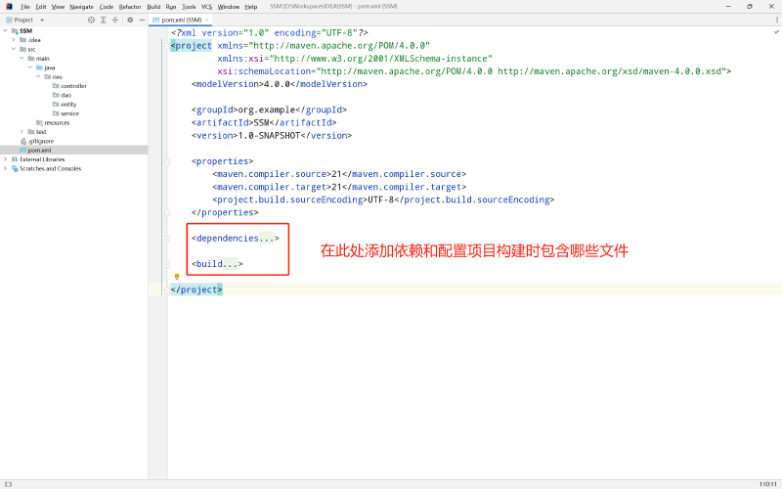The height and width of the screenshot is (489, 782).
Task: Collapse the main folder chevron
Action: click(22, 59)
